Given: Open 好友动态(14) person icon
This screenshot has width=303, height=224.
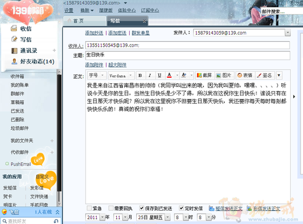Looking at the screenshot, I should pyautogui.click(x=14, y=61).
